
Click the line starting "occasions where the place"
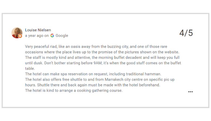point(102,52)
